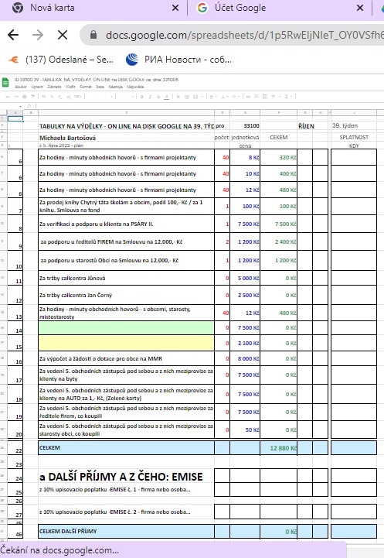Open the Nástroje menu
The image size is (384, 558).
(x=115, y=87)
